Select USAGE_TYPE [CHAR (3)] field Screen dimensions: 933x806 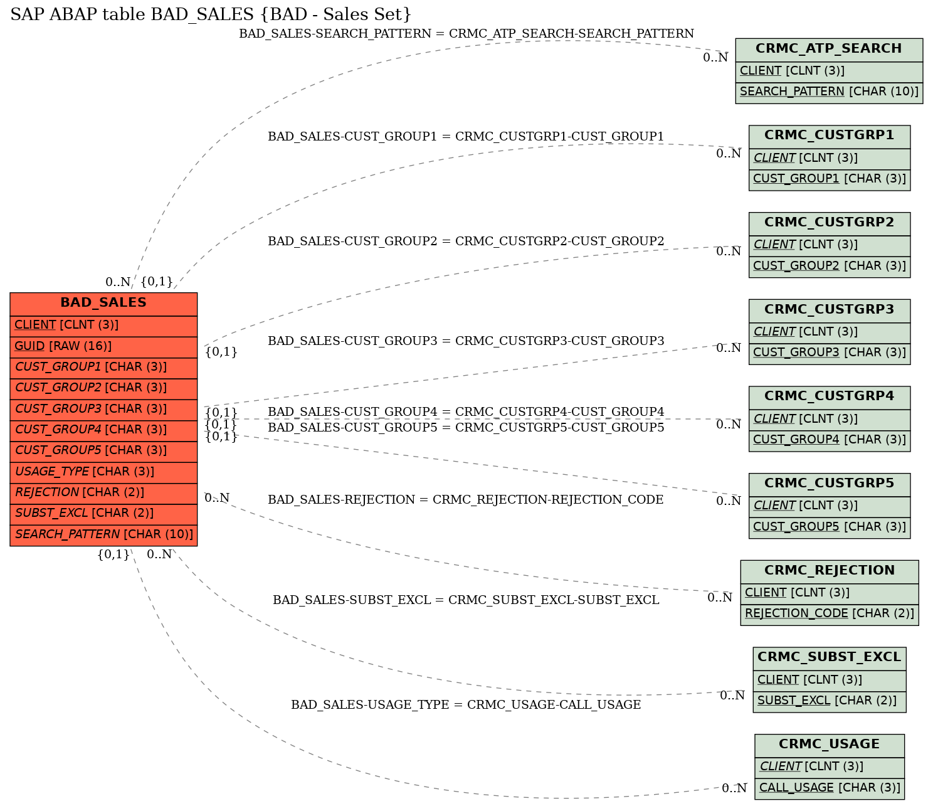coord(103,472)
